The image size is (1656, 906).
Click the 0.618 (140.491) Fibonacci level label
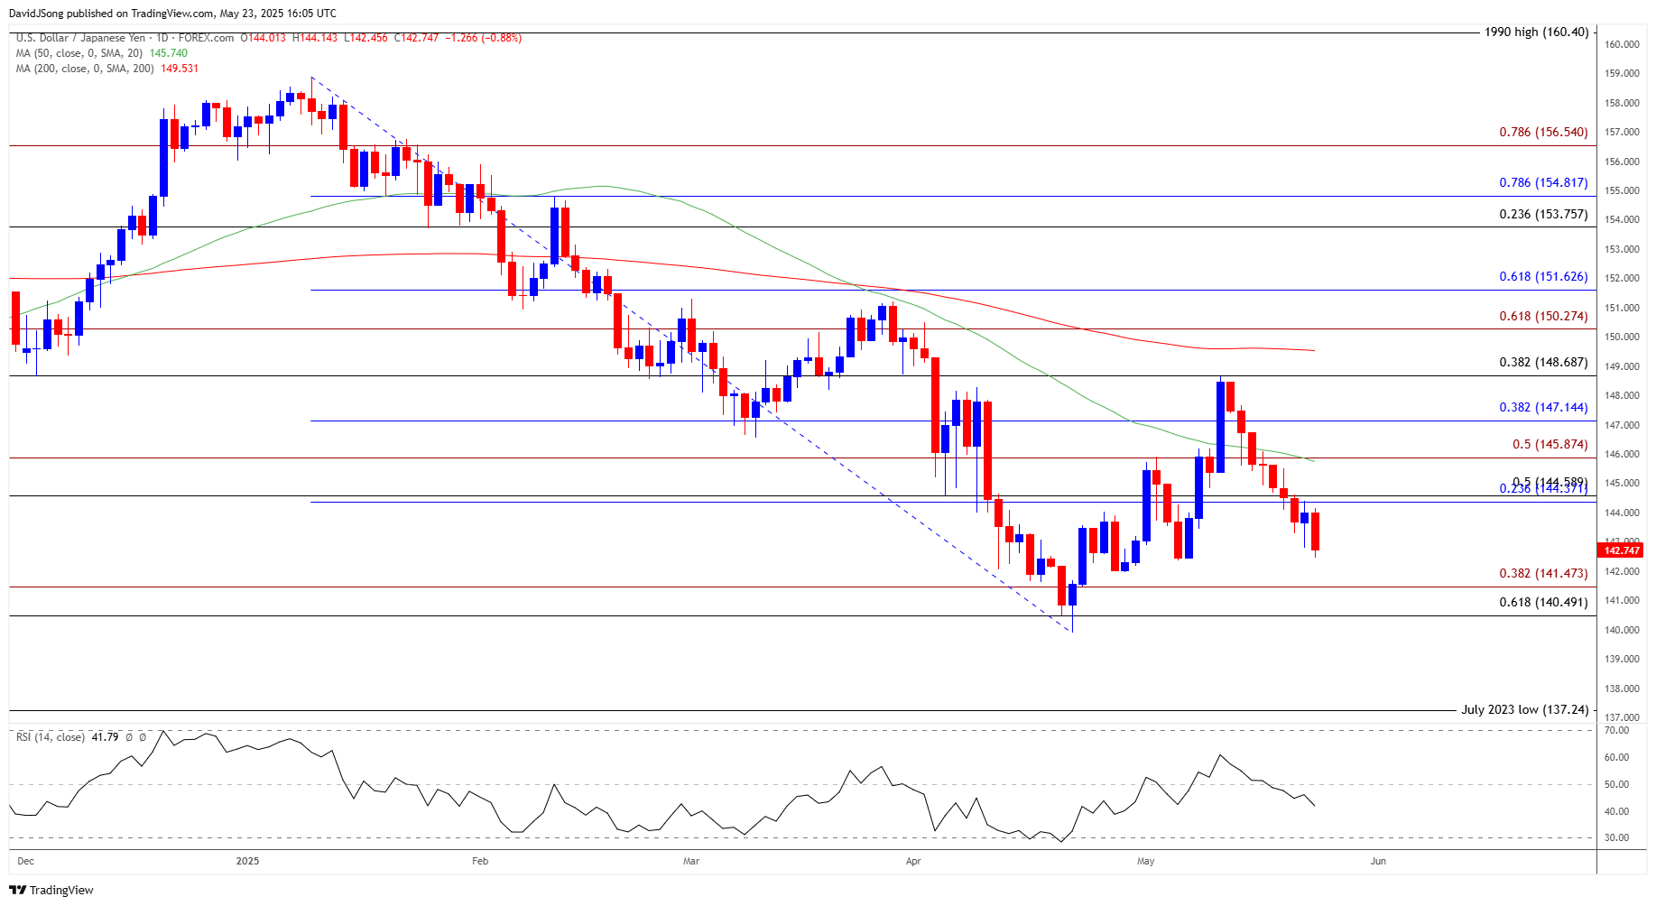click(1543, 603)
